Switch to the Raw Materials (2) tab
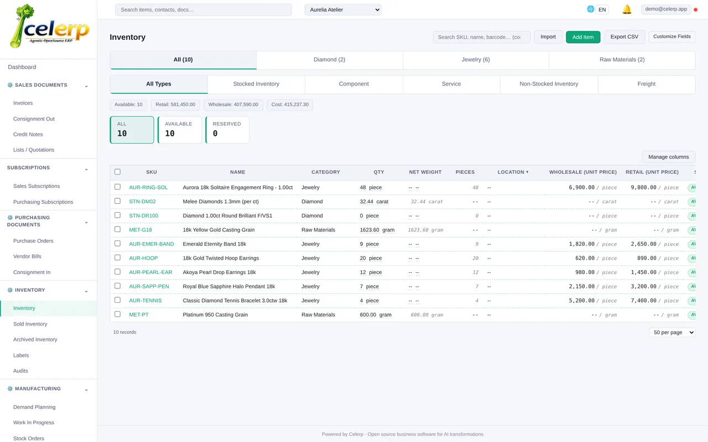Image resolution: width=708 pixels, height=442 pixels. (x=622, y=60)
